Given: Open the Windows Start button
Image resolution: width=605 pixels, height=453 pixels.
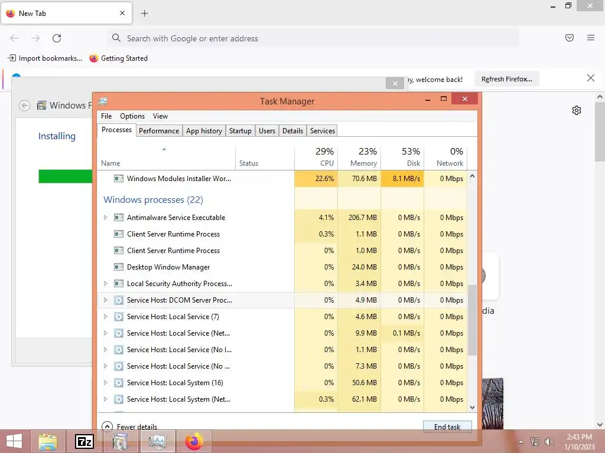Looking at the screenshot, I should click(x=14, y=441).
